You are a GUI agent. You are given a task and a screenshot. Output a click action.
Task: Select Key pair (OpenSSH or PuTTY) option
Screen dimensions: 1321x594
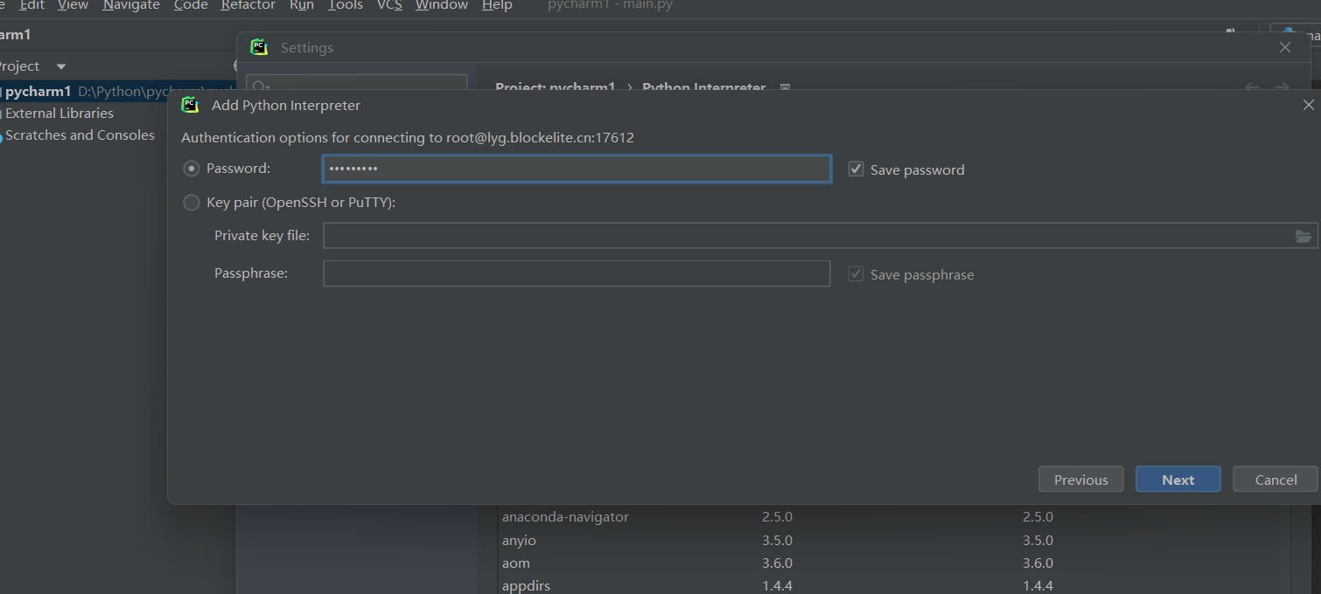pyautogui.click(x=191, y=203)
